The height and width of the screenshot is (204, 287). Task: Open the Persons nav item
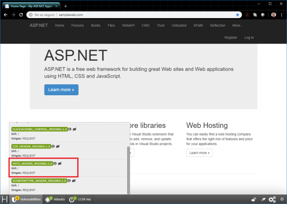77,25
